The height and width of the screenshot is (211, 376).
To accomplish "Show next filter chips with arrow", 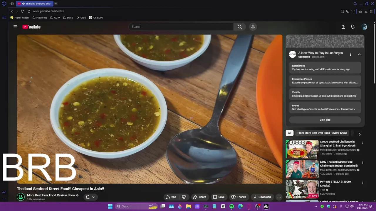I will 360,134.
